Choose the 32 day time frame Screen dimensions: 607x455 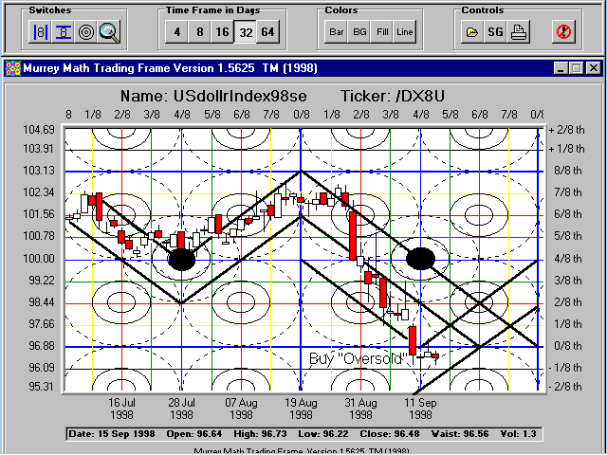pos(245,31)
